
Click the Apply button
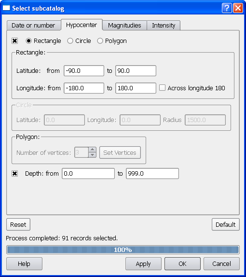coord(143,263)
